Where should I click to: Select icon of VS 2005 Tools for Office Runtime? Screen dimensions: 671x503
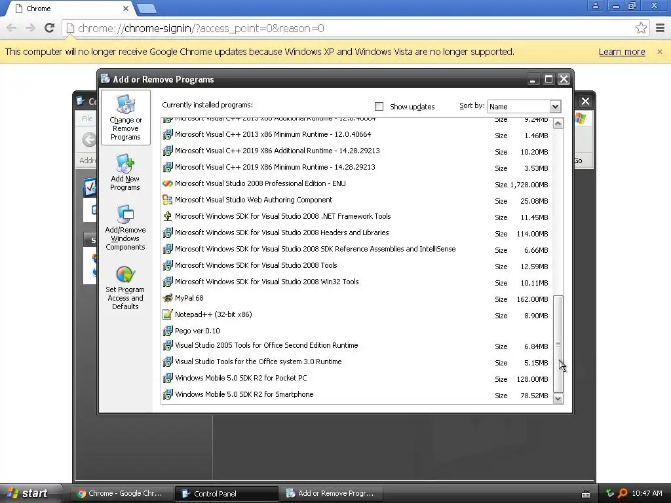click(167, 345)
